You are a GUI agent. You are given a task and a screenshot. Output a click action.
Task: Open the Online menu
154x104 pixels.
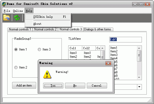click(18, 11)
